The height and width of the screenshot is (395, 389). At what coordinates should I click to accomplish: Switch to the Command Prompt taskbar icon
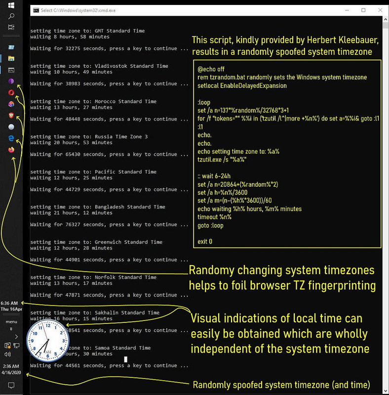point(11,70)
